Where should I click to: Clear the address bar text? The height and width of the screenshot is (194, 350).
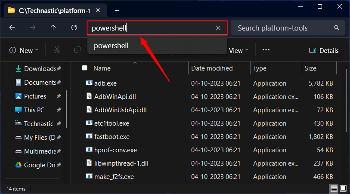[218, 28]
